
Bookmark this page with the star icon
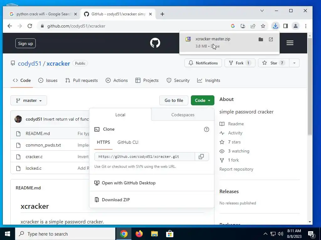tap(263, 26)
